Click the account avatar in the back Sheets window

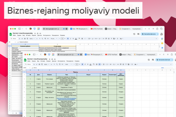(162, 34)
